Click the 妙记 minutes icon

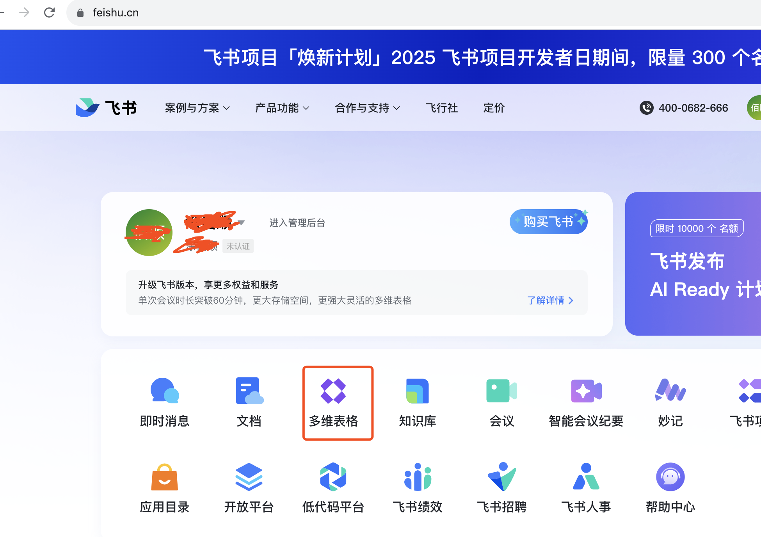pyautogui.click(x=670, y=391)
